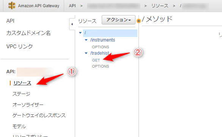The image size is (222, 137).
Task: Select ゲートウェイのレスポンス in the sidebar
Action: click(39, 115)
